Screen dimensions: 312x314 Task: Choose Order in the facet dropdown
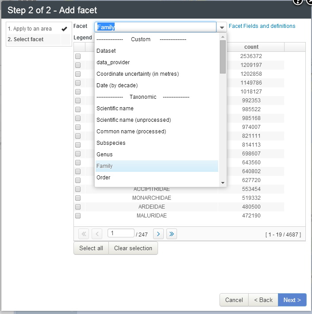(104, 178)
